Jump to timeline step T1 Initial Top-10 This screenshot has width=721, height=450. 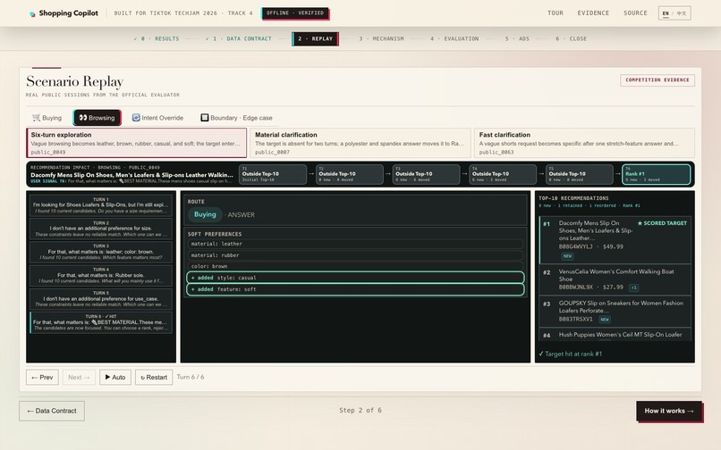point(273,174)
